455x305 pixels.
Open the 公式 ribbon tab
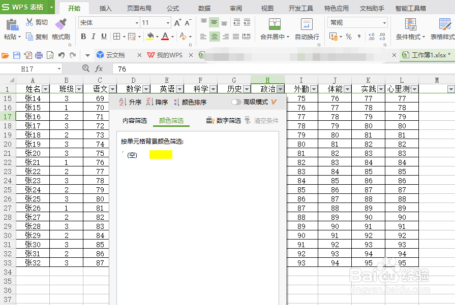(173, 9)
